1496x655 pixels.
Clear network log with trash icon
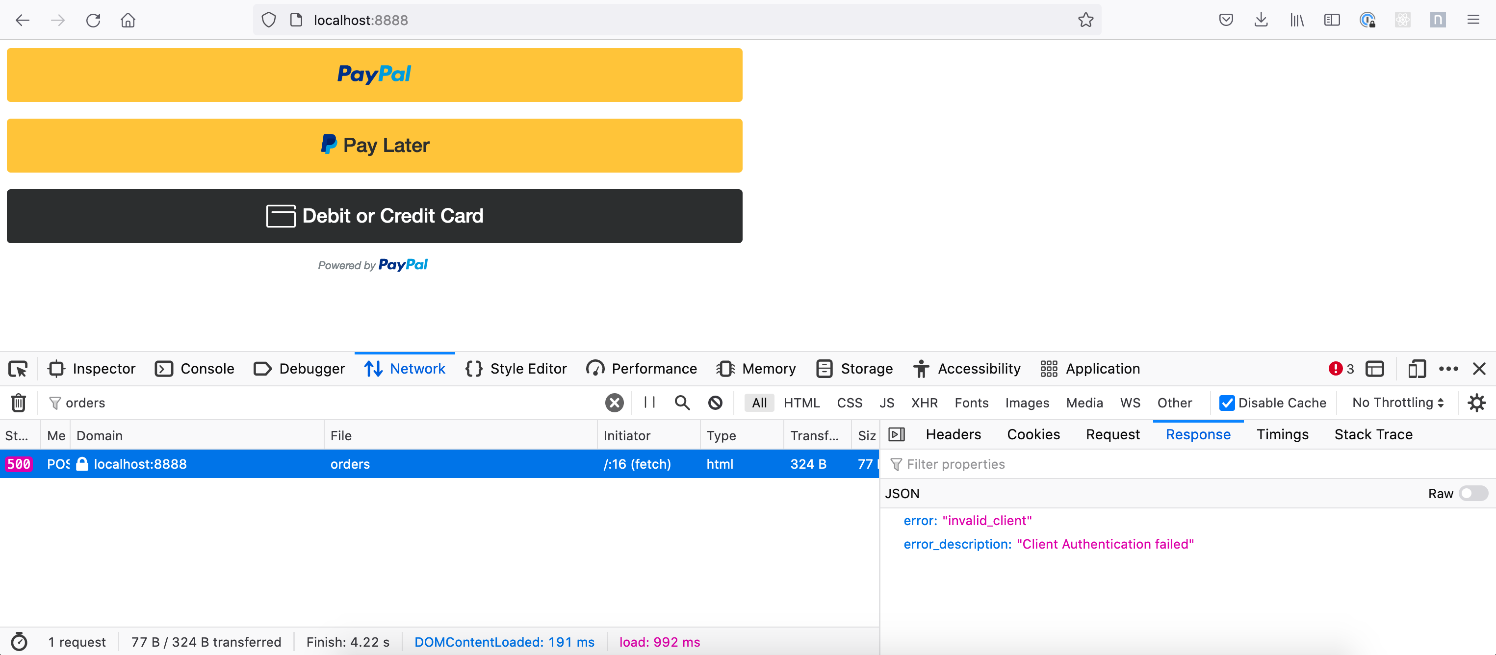(19, 403)
